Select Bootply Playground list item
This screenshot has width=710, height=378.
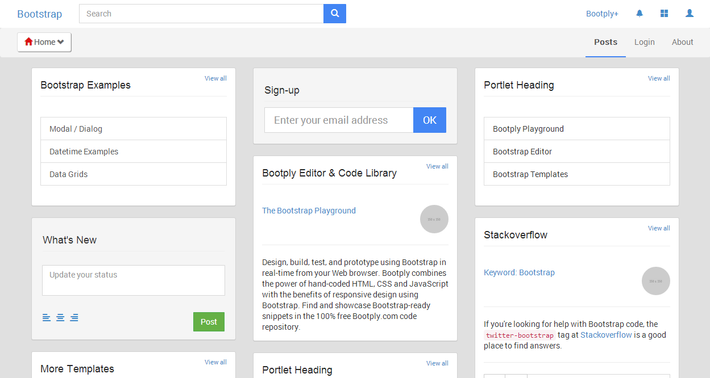click(x=577, y=129)
